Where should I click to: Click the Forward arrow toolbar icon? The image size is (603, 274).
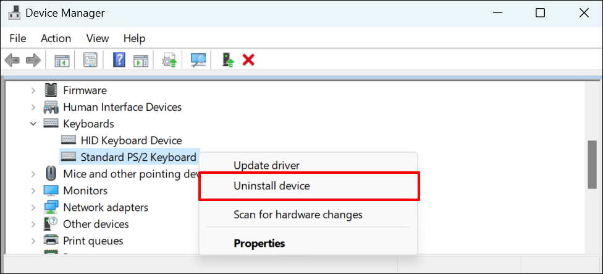click(x=33, y=60)
